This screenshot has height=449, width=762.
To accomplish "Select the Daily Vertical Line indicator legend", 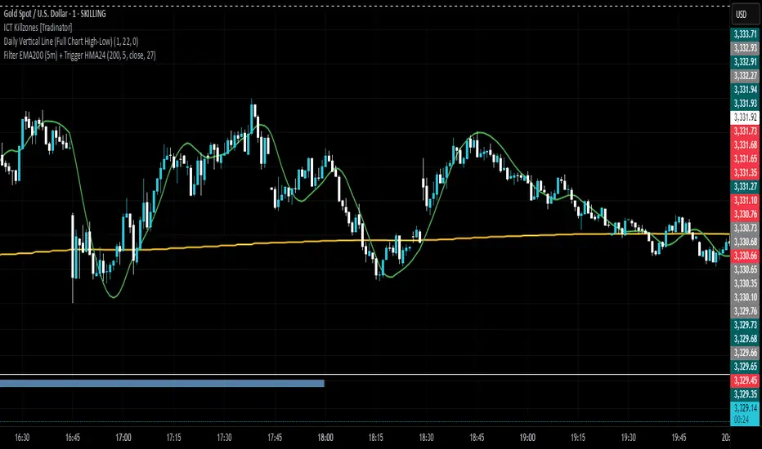I will point(71,42).
